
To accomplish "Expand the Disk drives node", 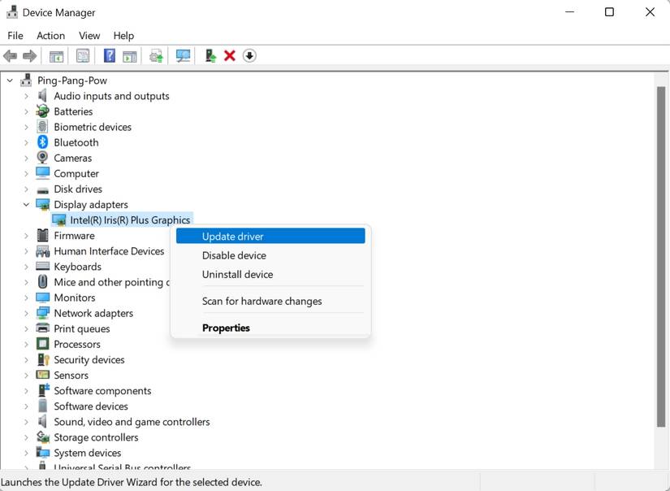I will (27, 189).
